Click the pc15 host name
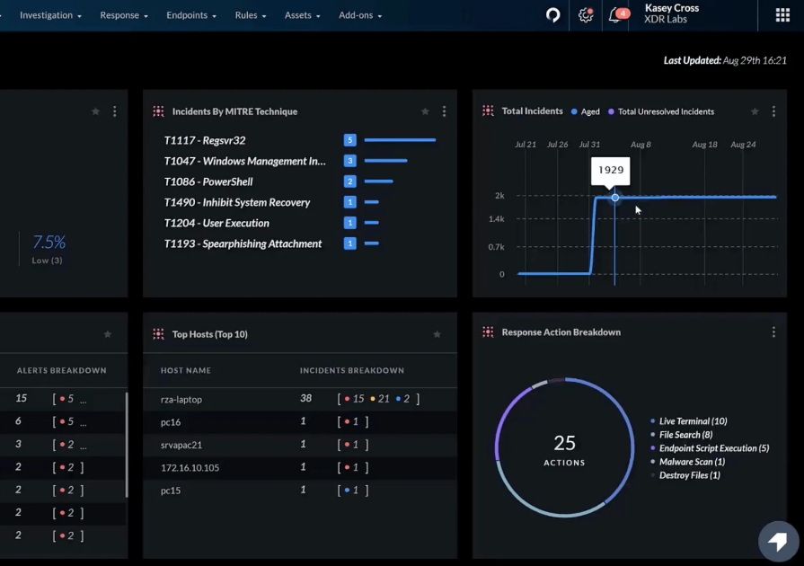This screenshot has width=804, height=566. 171,491
